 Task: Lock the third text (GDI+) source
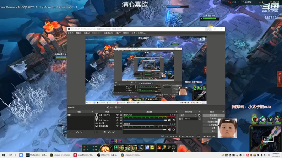[121, 120]
